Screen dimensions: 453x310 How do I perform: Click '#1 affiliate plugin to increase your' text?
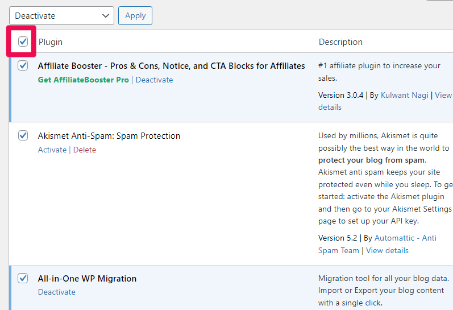[379, 65]
